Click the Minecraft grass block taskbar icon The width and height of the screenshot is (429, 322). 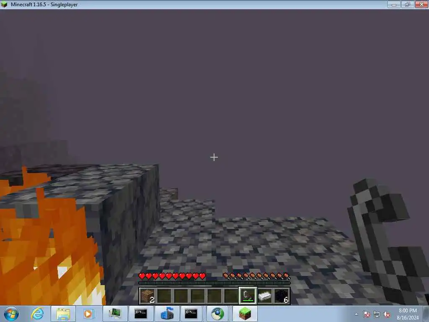click(x=245, y=314)
